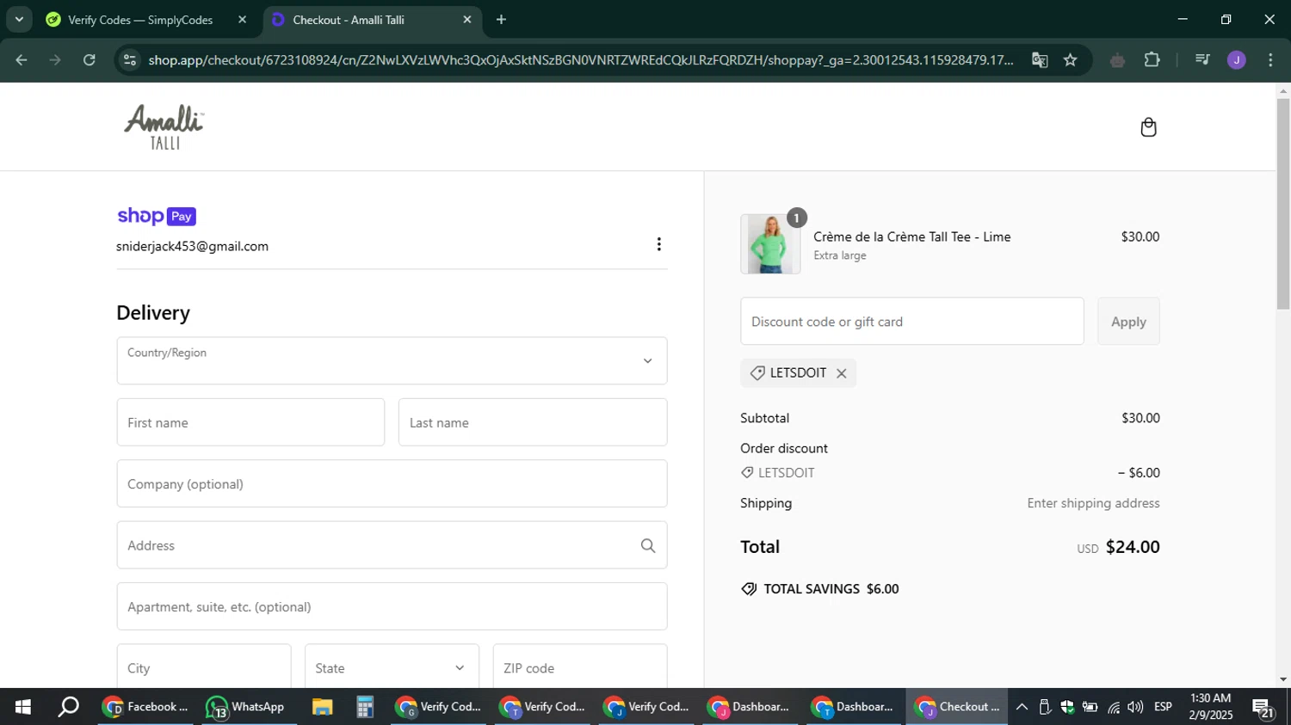Go back to the previous page
This screenshot has width=1291, height=725.
[22, 60]
